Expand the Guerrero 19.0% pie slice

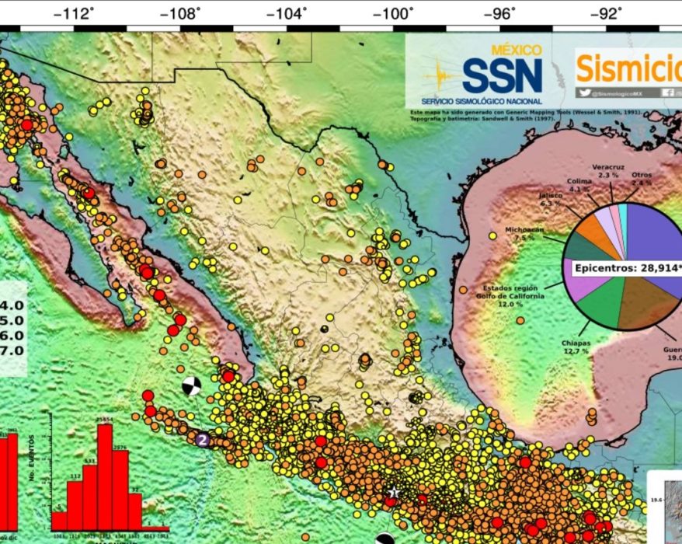point(639,299)
